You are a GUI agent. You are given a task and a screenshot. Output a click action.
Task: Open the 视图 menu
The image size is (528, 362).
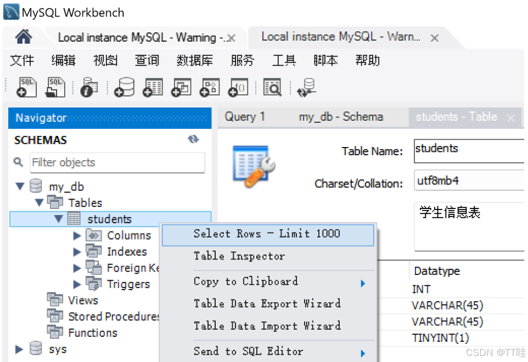105,60
